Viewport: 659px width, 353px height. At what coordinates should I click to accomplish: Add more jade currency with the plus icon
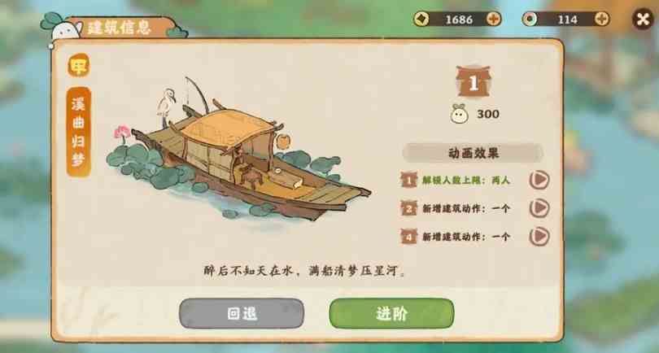602,19
